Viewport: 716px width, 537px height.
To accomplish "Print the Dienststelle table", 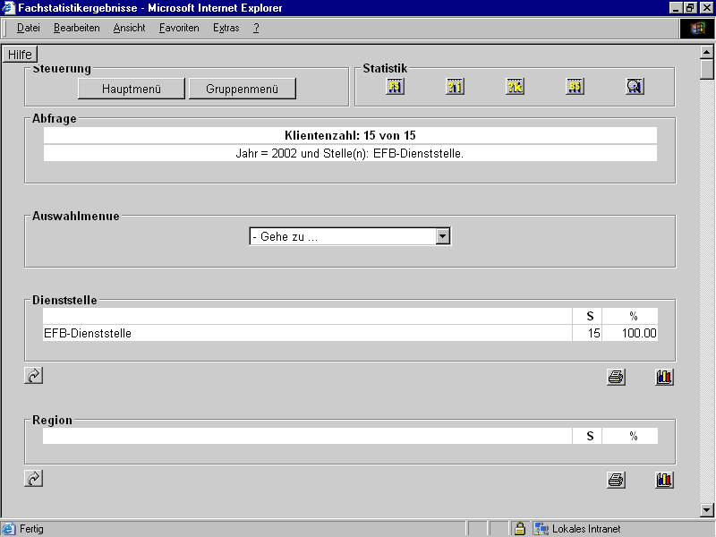I will (x=616, y=377).
